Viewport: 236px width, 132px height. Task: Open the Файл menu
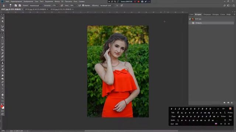[7, 1]
